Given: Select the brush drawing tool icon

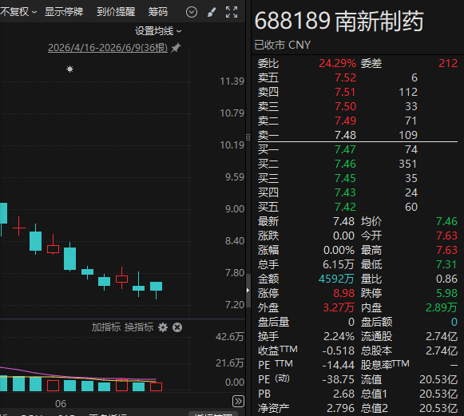Looking at the screenshot, I should [x=212, y=12].
